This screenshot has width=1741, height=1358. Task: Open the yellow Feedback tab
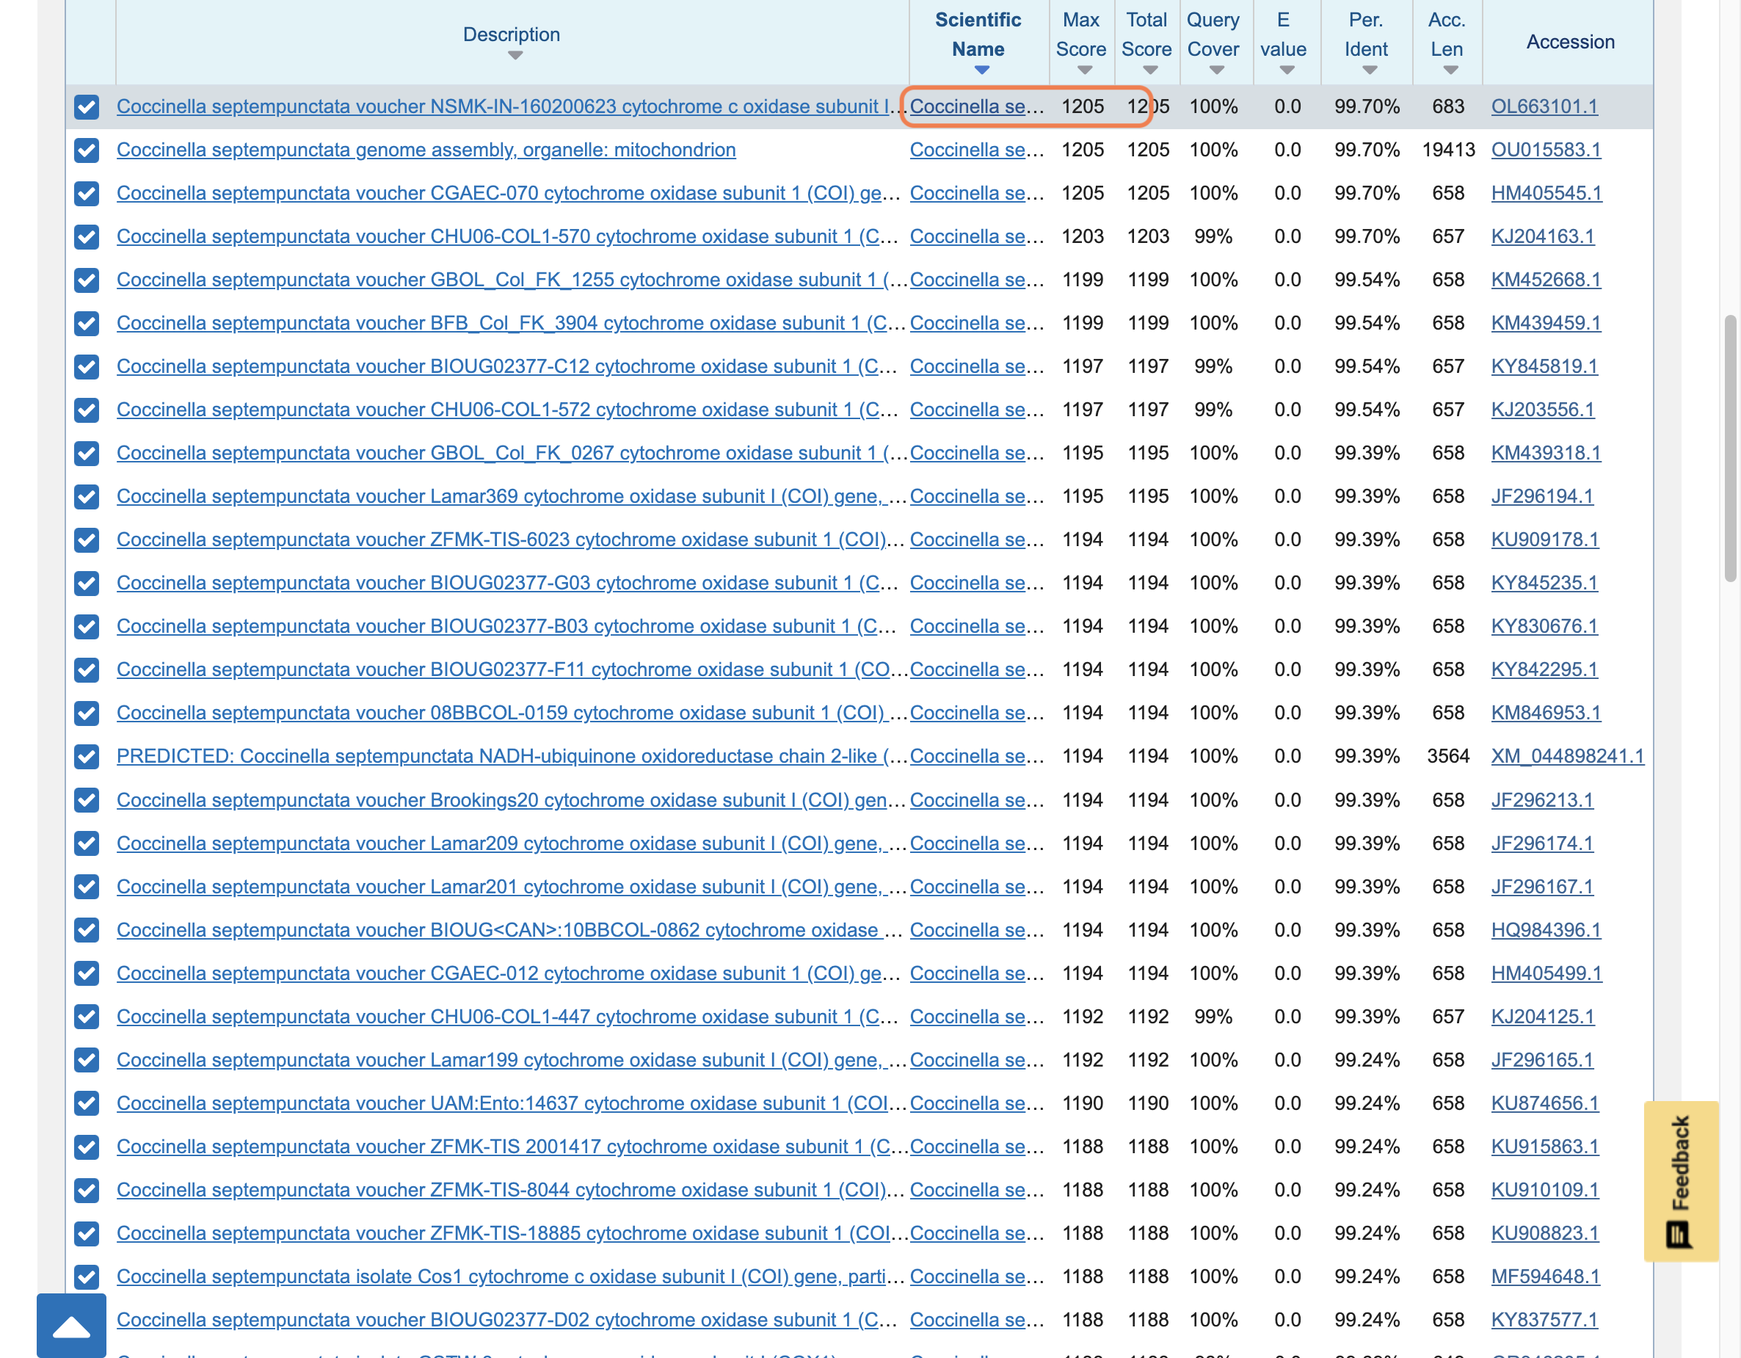click(1680, 1181)
